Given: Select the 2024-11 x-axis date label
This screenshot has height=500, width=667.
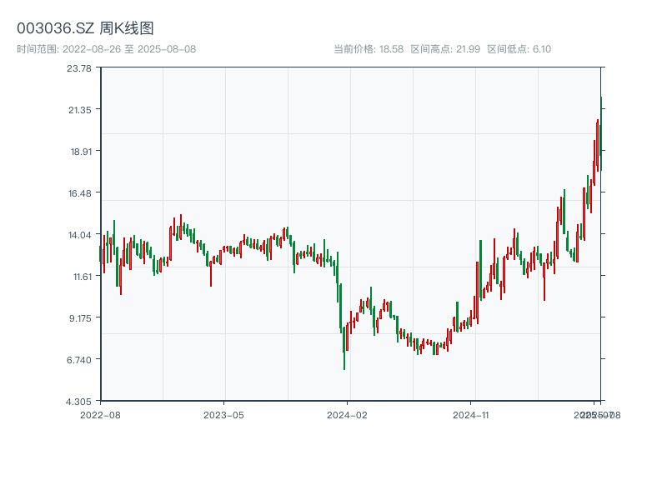Looking at the screenshot, I should coord(472,414).
